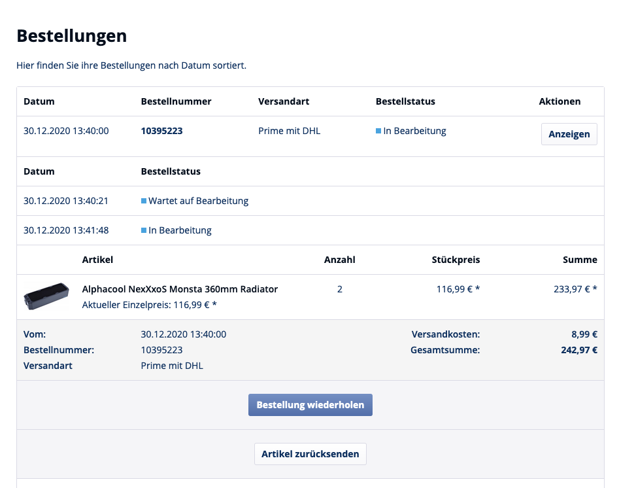This screenshot has width=619, height=488.
Task: Click status square in the 13:41:48 history row
Action: [144, 230]
